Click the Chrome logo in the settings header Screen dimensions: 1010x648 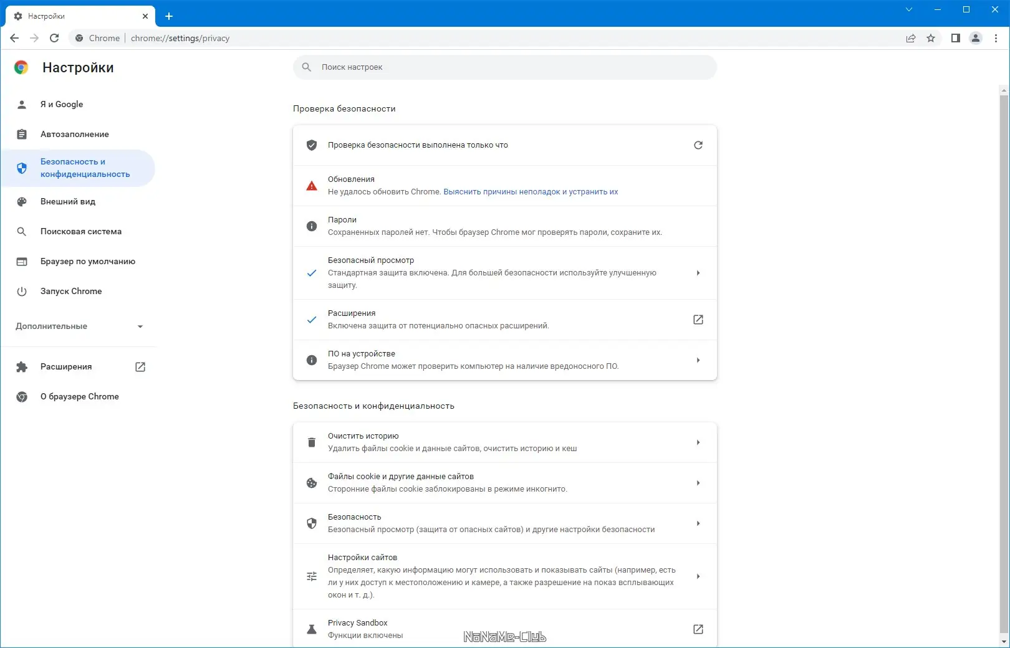pyautogui.click(x=22, y=67)
